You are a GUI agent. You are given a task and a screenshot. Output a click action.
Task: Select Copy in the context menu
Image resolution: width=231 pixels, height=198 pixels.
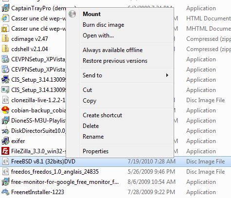[89, 101]
